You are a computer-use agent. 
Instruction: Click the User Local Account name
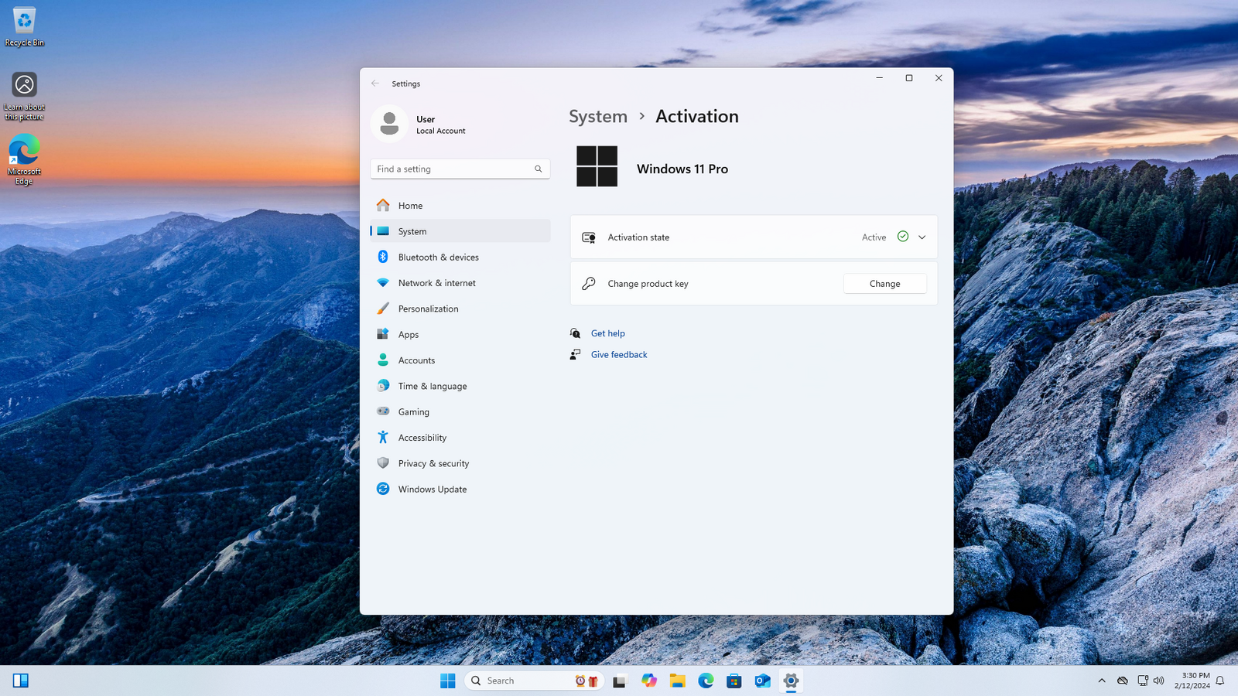tap(441, 125)
